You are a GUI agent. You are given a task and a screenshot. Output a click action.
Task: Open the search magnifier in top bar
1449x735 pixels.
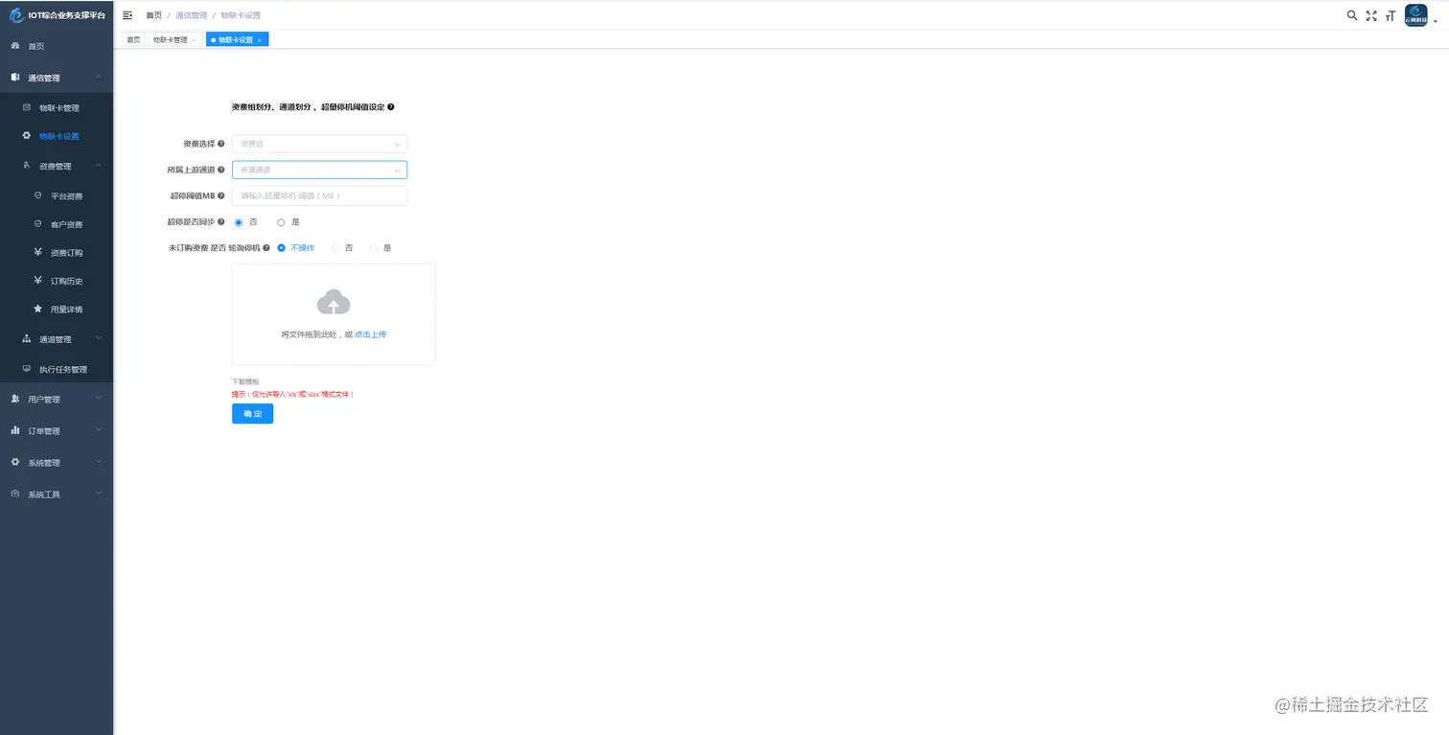[x=1351, y=15]
